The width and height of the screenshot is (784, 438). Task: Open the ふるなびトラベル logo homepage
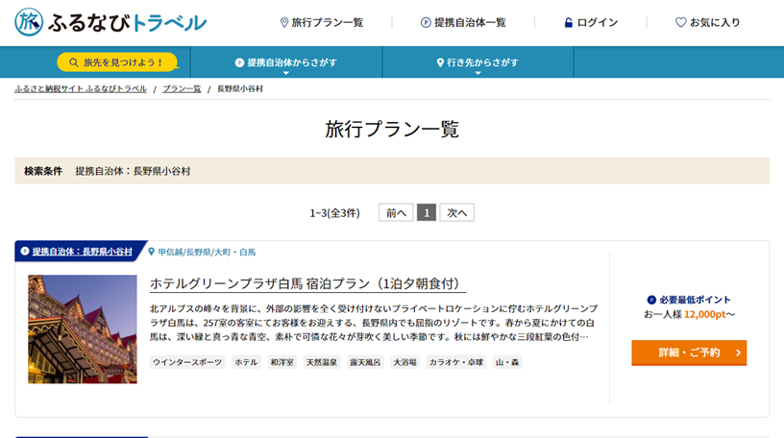pyautogui.click(x=110, y=22)
